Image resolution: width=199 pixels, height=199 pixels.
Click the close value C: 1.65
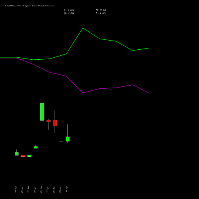pos(69,10)
